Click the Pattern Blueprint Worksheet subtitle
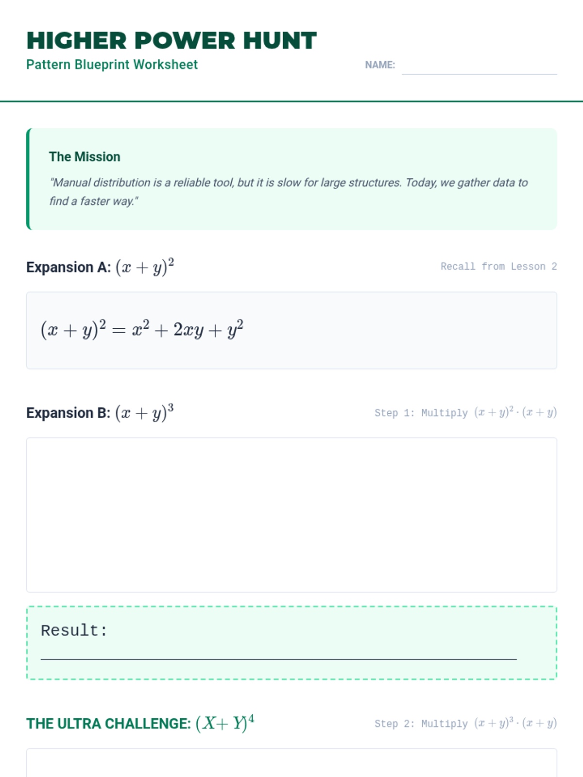Screen dimensions: 583x777 click(112, 65)
